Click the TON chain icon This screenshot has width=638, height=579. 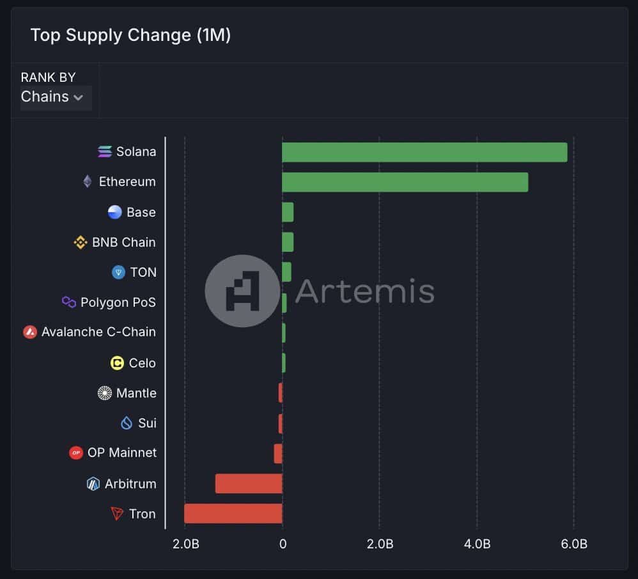tap(118, 272)
